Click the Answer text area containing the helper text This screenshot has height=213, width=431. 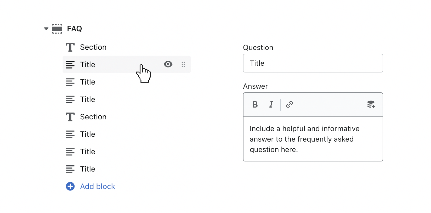pos(313,139)
